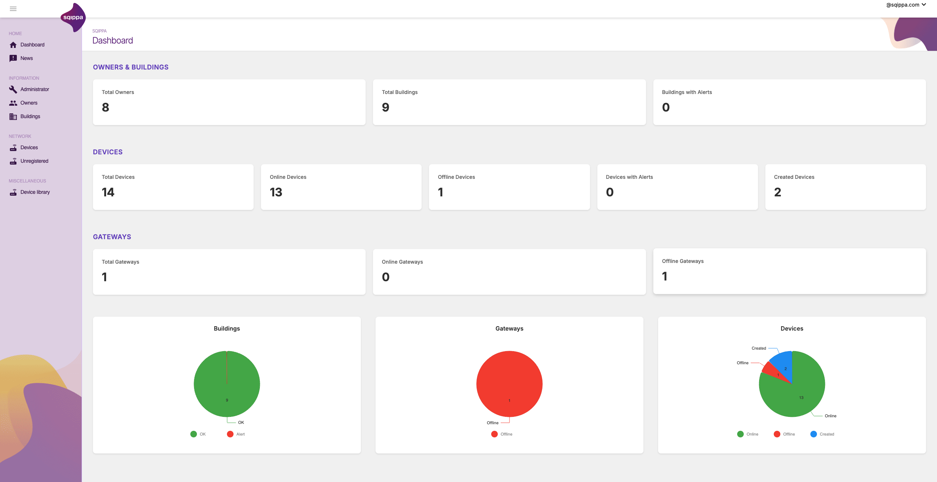
Task: Click the Devices router icon
Action: point(13,148)
